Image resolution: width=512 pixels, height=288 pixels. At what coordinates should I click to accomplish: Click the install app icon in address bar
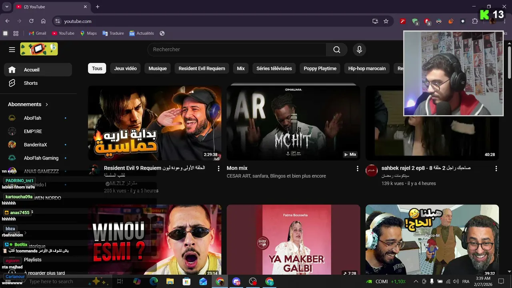pos(375,21)
